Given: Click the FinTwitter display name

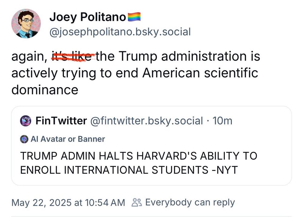Looking at the screenshot, I should 62,120.
